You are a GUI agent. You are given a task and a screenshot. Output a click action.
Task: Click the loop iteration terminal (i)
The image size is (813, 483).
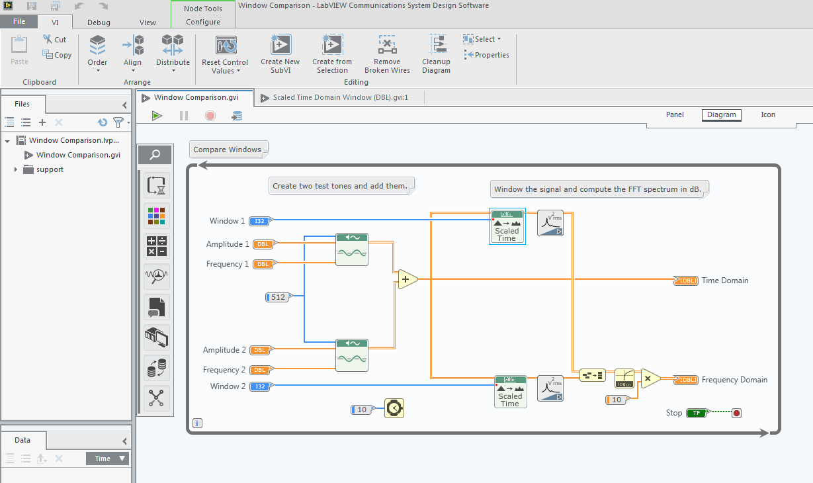(198, 423)
